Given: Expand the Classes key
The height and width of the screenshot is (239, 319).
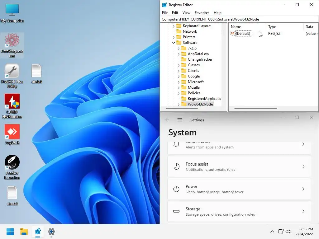Looking at the screenshot, I should [x=179, y=65].
